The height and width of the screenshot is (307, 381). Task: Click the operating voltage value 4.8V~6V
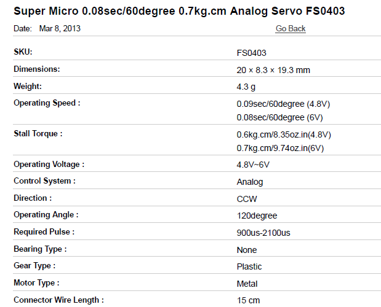253,165
